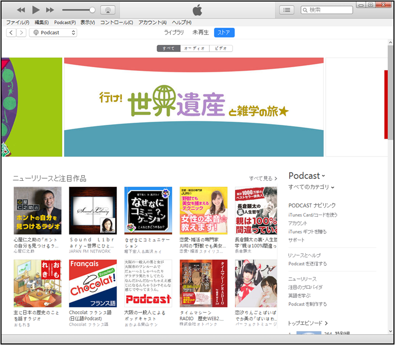The image size is (395, 345).
Task: Click the Apple logo in display area
Action: [197, 10]
